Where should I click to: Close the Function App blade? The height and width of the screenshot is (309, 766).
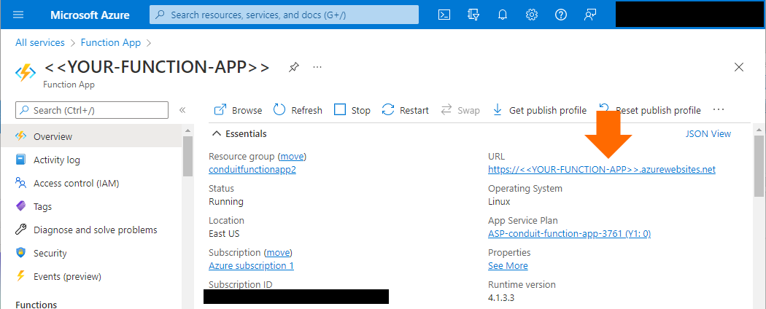739,67
